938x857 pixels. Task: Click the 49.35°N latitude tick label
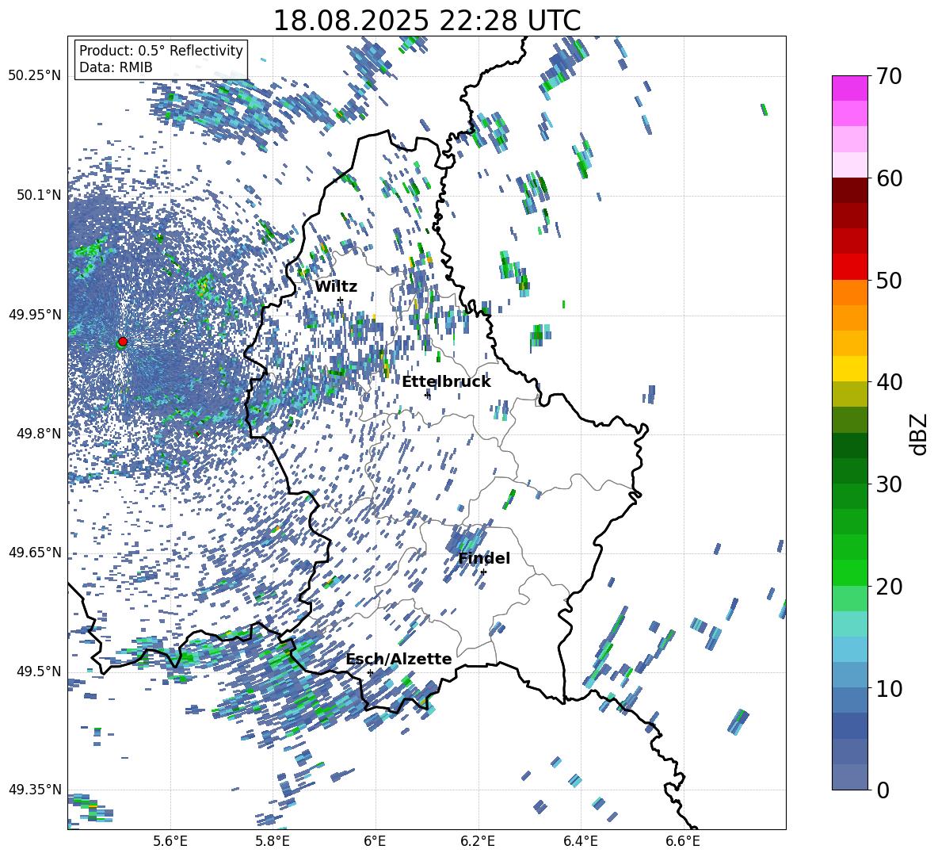click(x=35, y=790)
